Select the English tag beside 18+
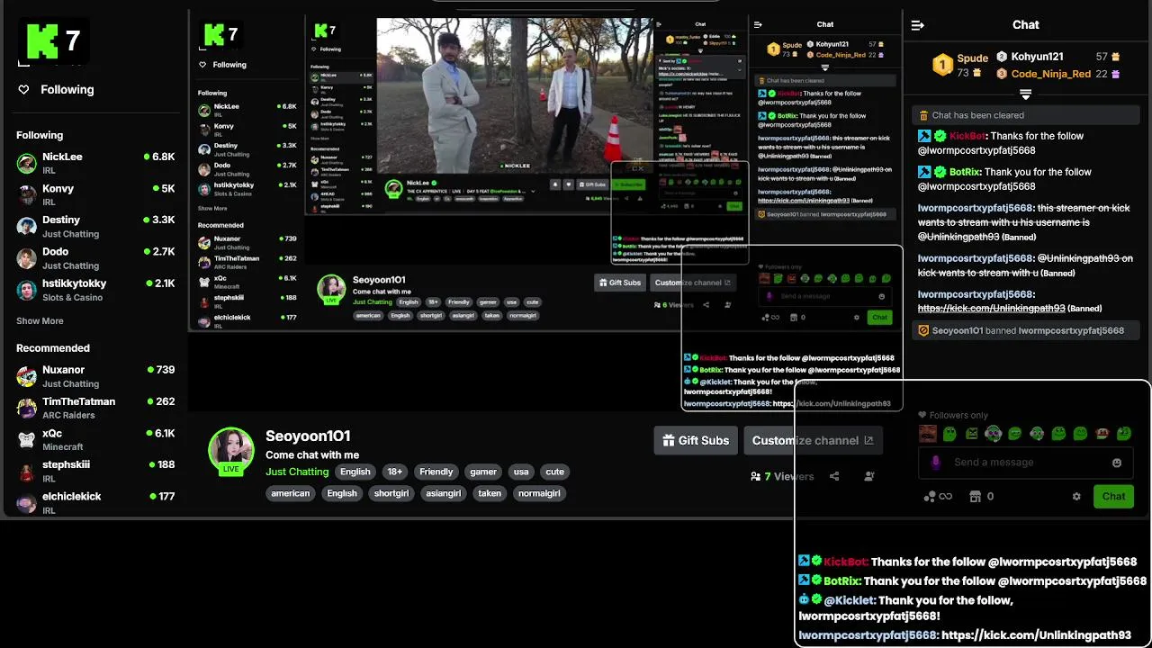1152x648 pixels. click(x=355, y=472)
